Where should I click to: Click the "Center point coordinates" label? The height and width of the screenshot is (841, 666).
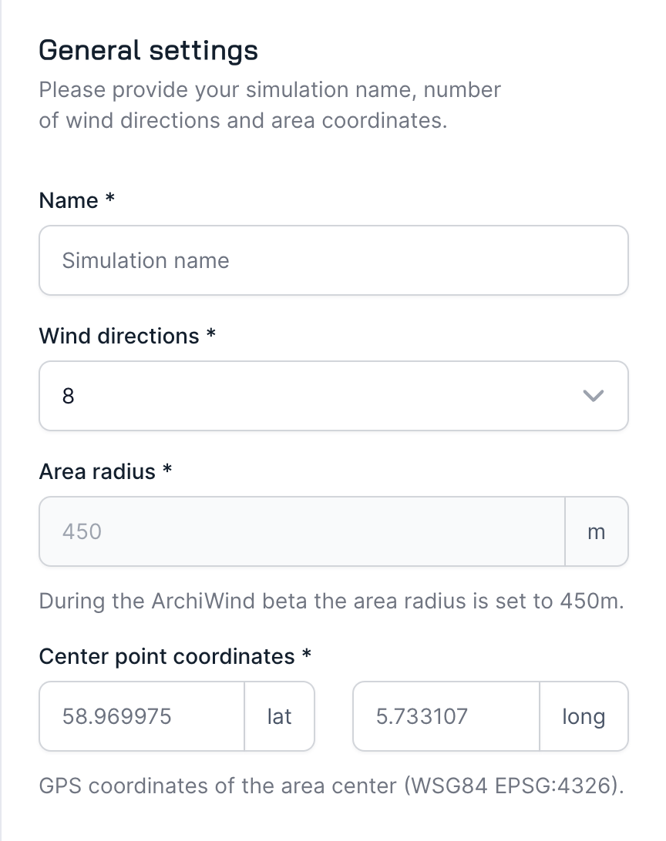166,656
